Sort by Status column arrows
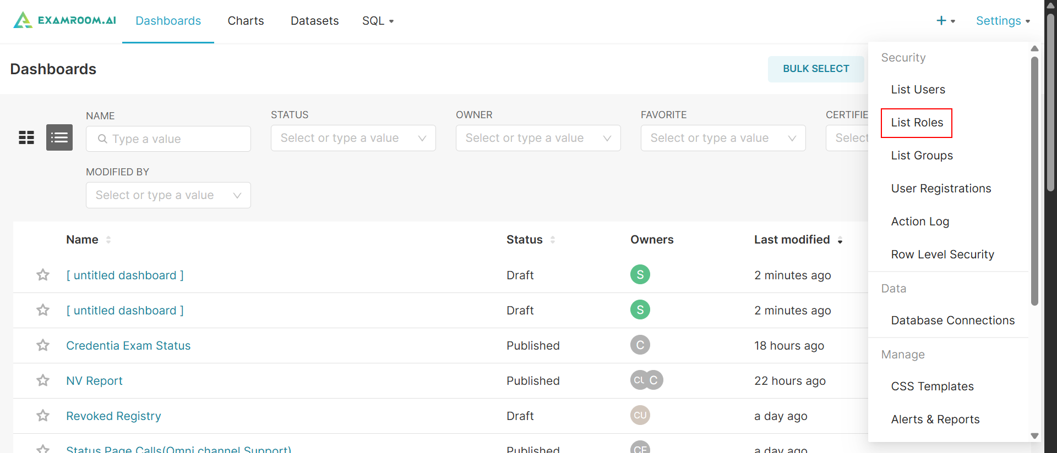1057x453 pixels. (x=552, y=240)
